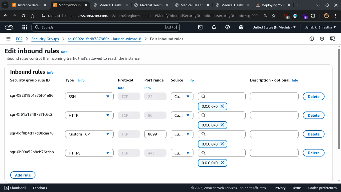Image resolution: width=341 pixels, height=192 pixels.
Task: Click the Add rule button
Action: tap(23, 175)
